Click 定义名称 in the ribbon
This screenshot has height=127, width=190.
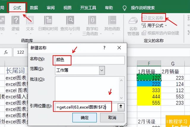tap(153, 18)
